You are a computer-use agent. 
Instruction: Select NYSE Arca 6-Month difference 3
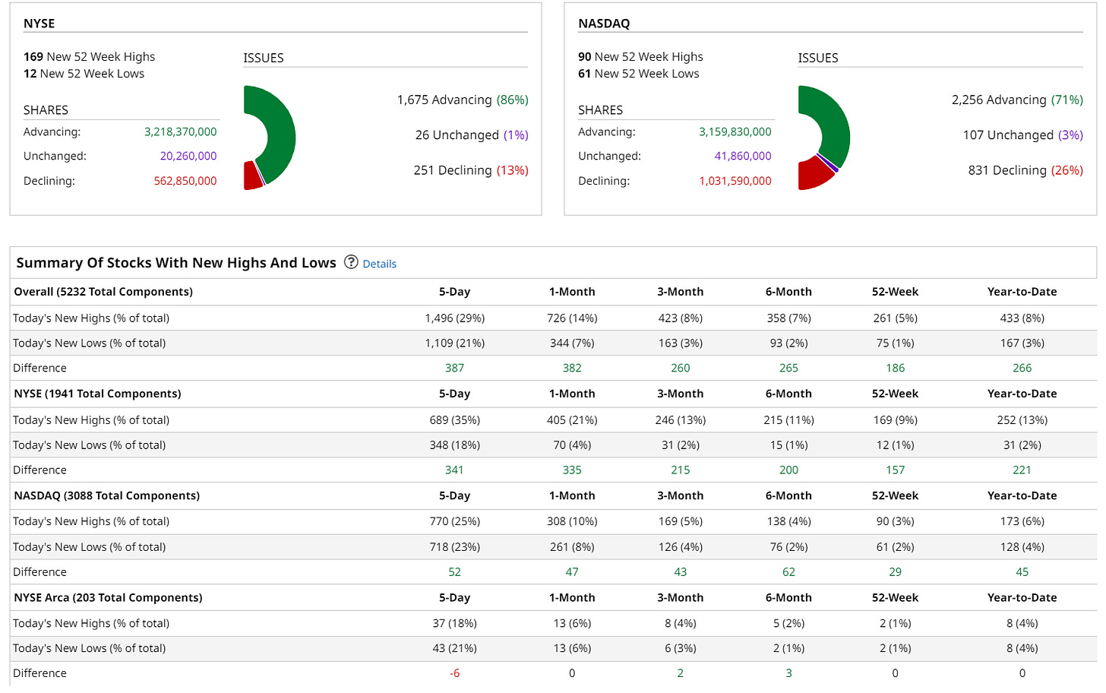pyautogui.click(x=789, y=674)
